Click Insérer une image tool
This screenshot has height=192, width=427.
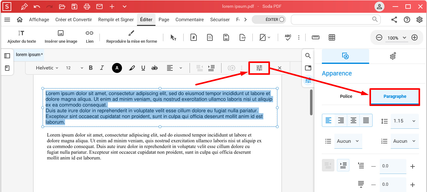coord(61,37)
